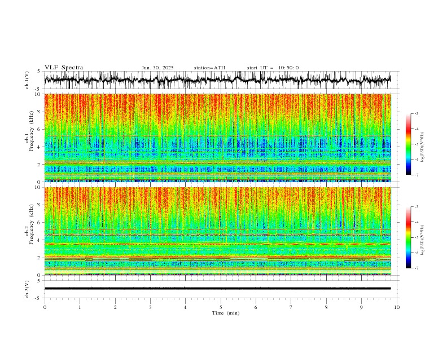Click the ch.1 spectrogram panel
This screenshot has height=345, width=447.
click(x=217, y=138)
